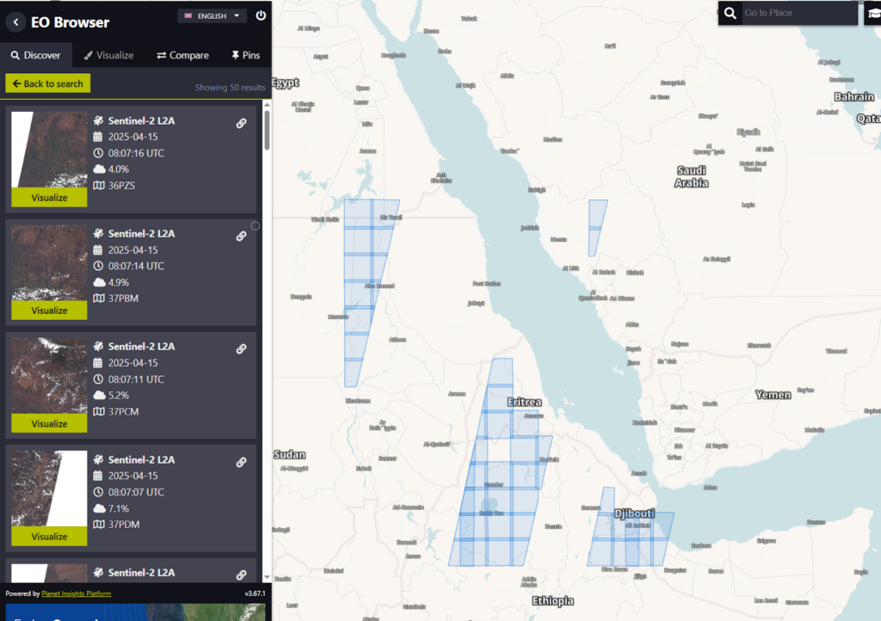
Task: Click the power logout icon
Action: pos(261,15)
